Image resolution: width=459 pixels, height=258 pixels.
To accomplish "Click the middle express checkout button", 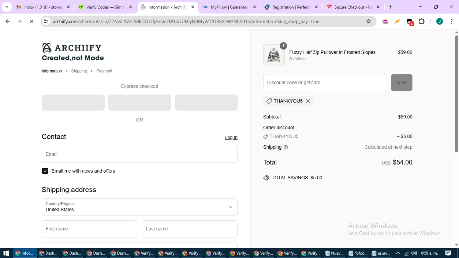I will (x=140, y=103).
